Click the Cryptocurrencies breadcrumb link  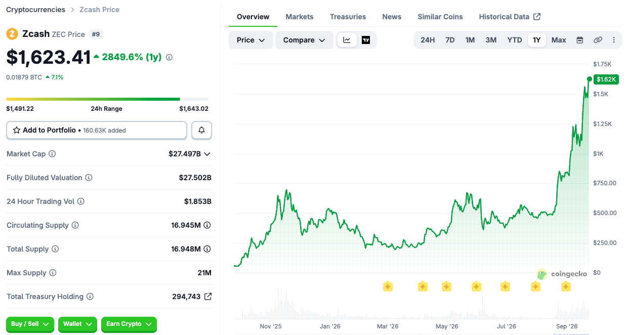pos(35,10)
